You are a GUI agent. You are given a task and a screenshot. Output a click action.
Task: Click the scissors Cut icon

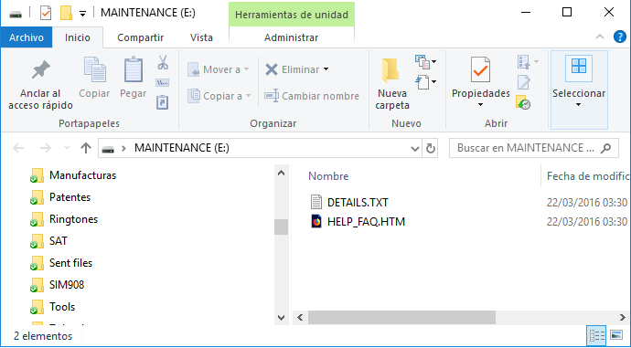163,62
